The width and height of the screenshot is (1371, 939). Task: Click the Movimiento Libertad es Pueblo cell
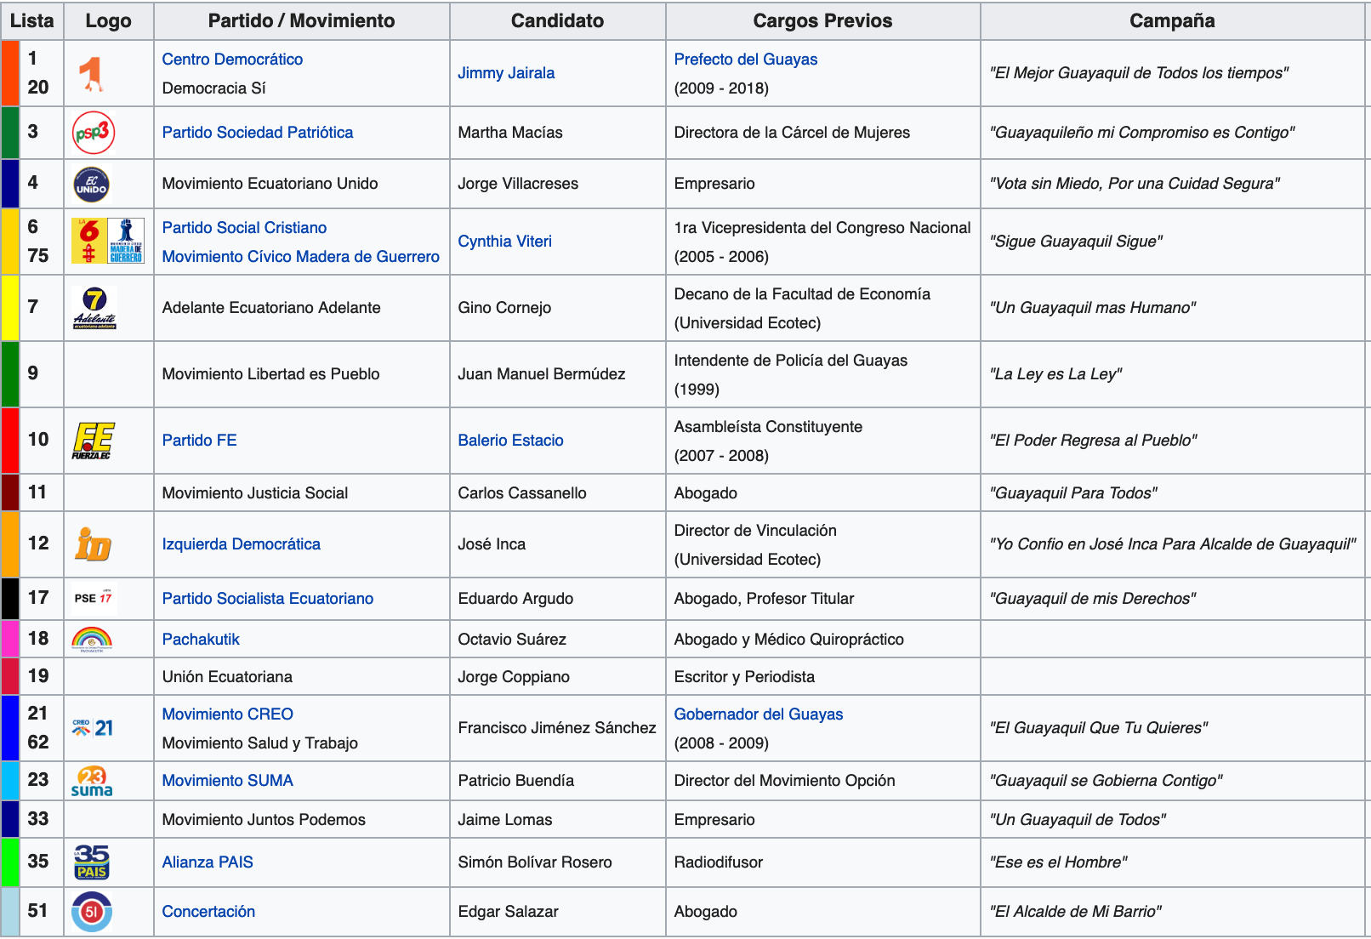tap(302, 374)
